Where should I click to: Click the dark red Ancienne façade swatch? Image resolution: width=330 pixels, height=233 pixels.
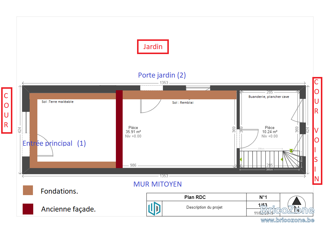(28, 209)
